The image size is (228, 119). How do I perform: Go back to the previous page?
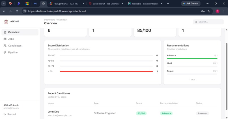pos(4,11)
